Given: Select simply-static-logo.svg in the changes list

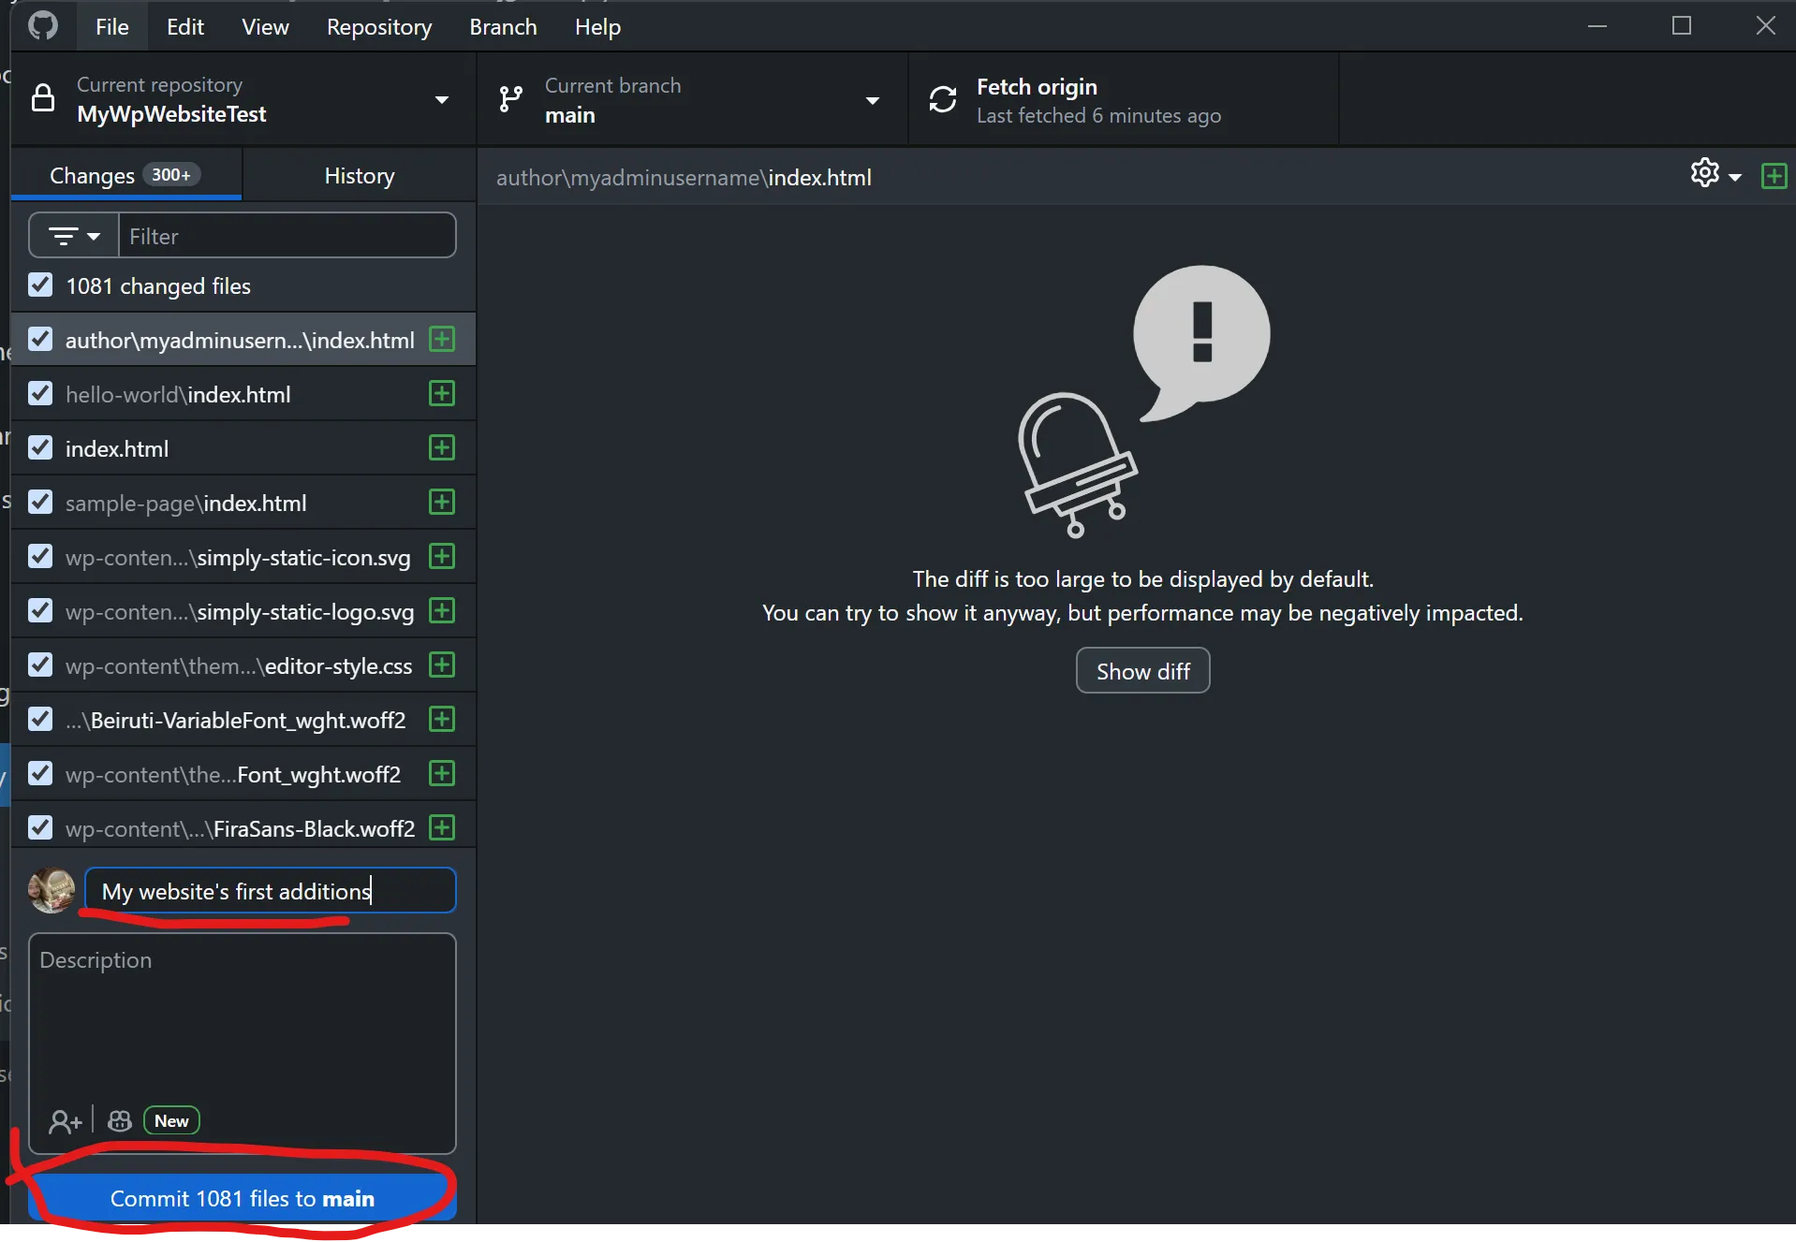Looking at the screenshot, I should pos(239,612).
